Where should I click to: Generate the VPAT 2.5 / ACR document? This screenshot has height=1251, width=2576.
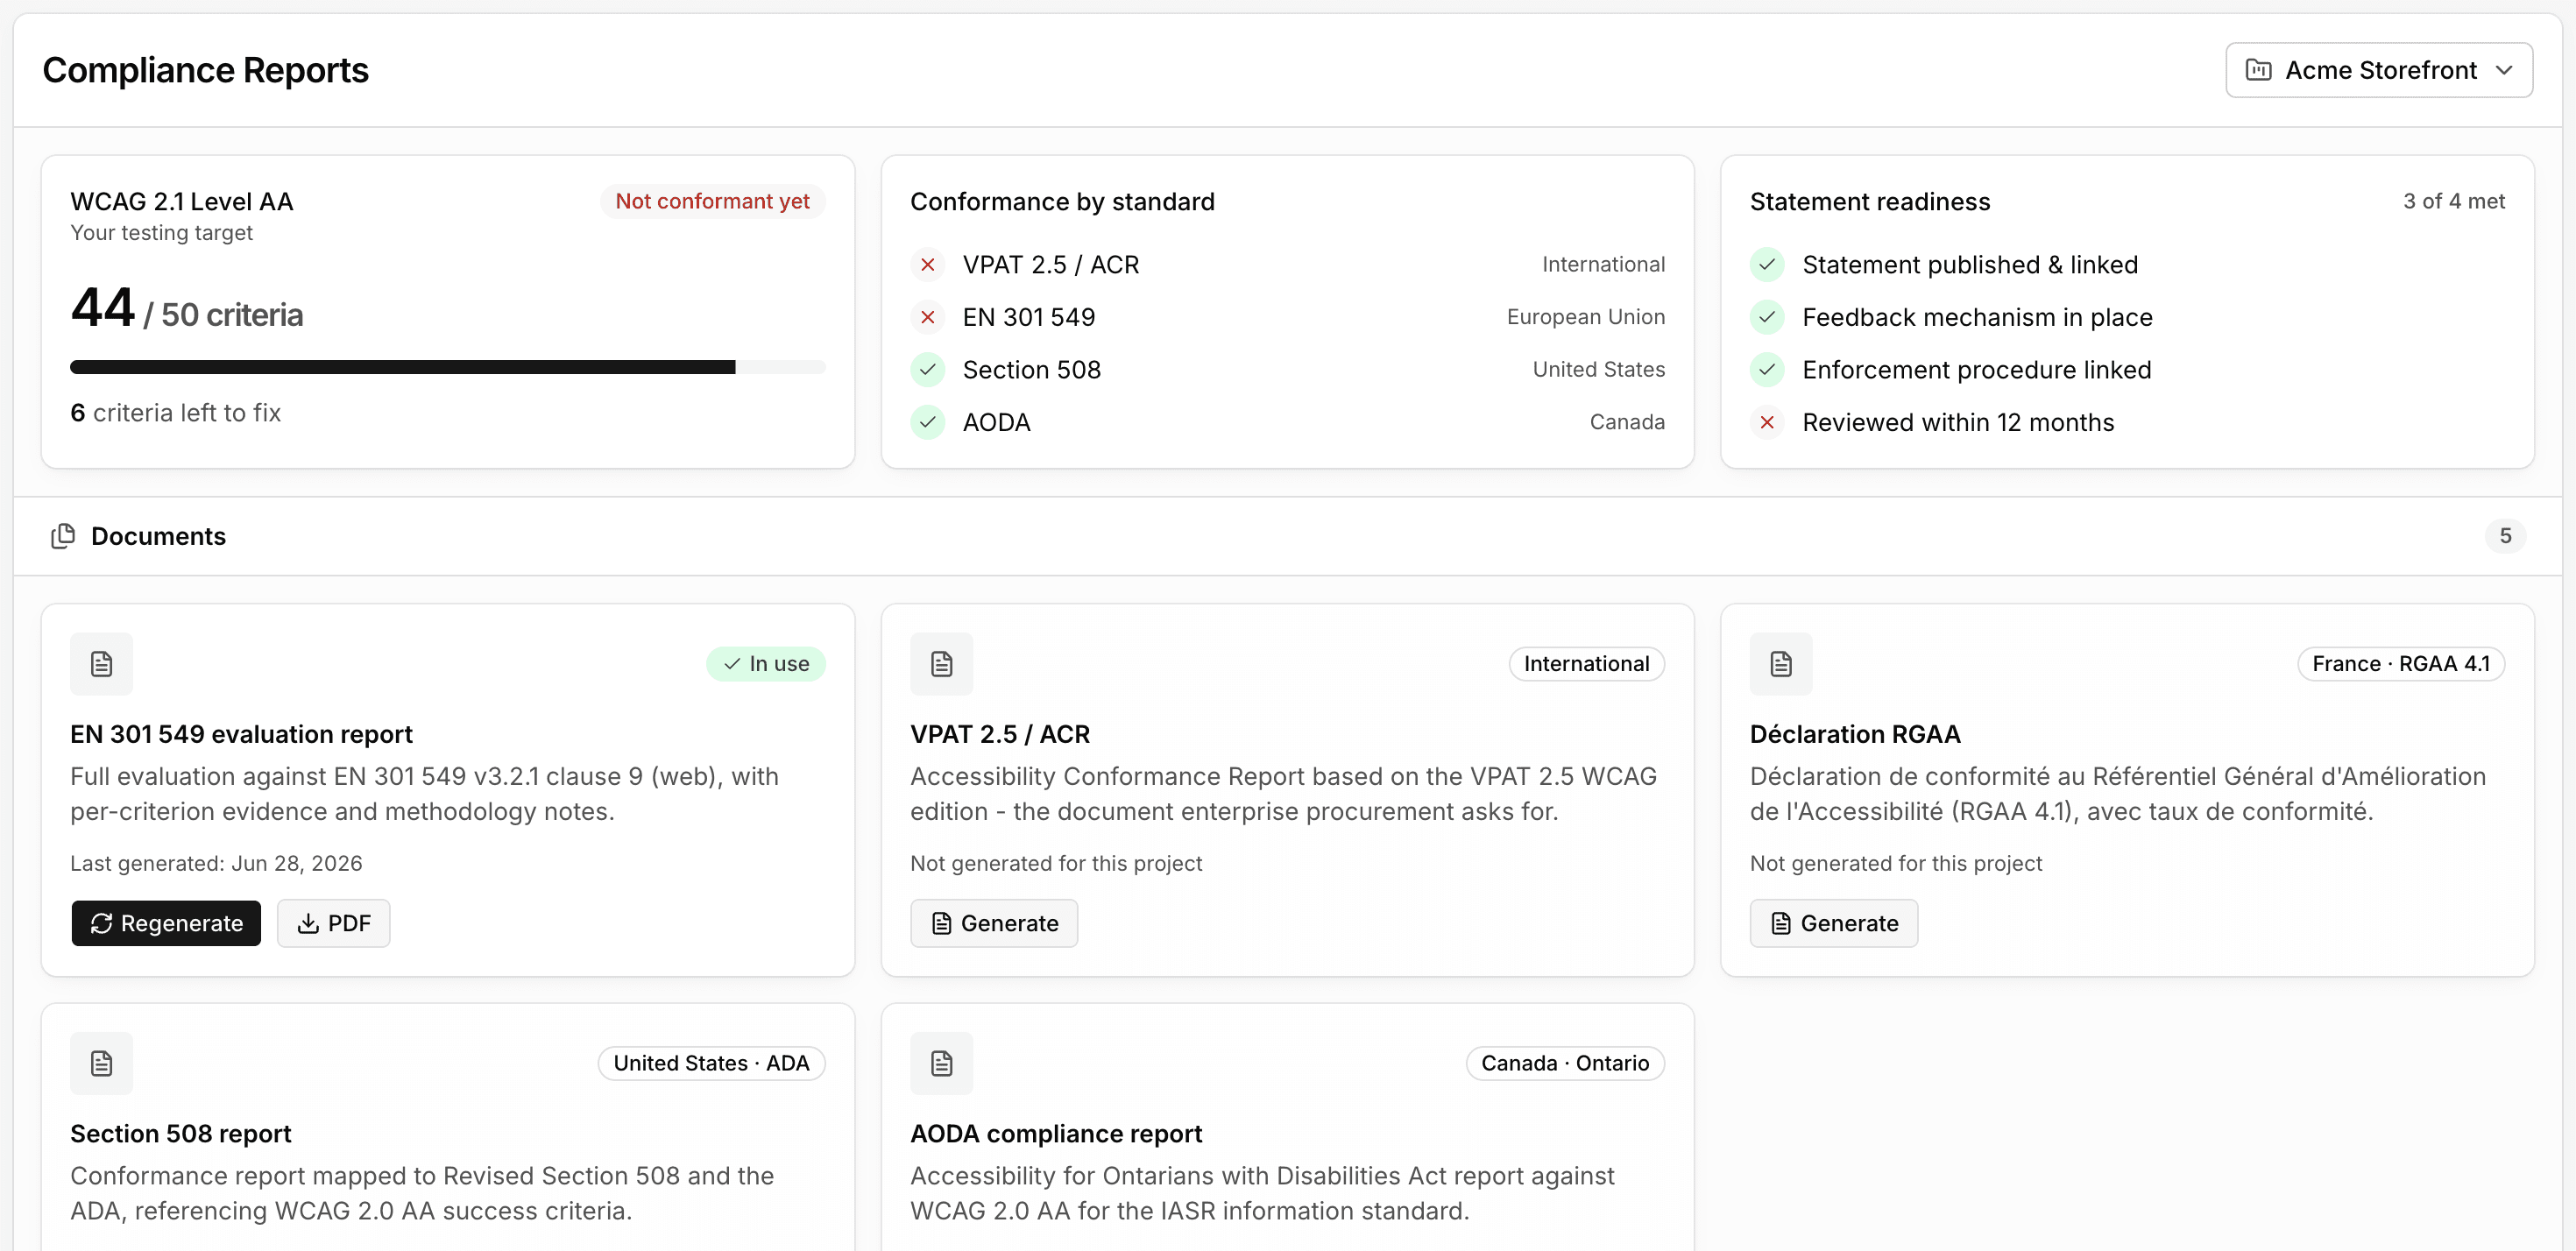coord(993,923)
